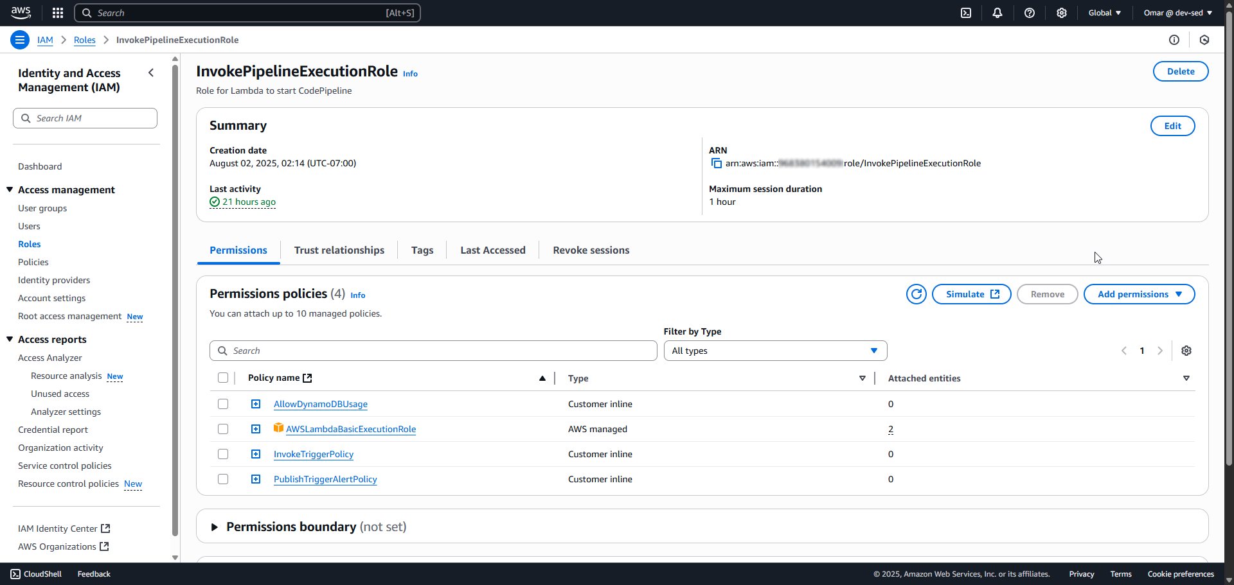Check the AllowDynamoDBUsage checkbox
Image resolution: width=1234 pixels, height=585 pixels.
223,404
